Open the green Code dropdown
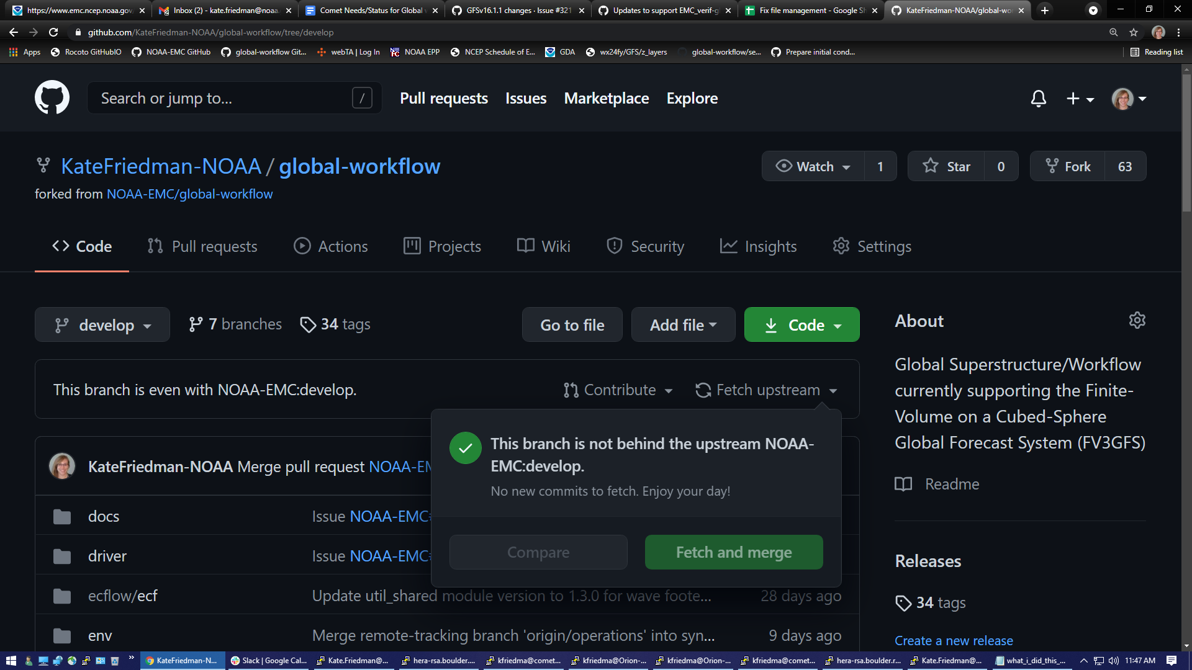The image size is (1192, 670). 801,324
